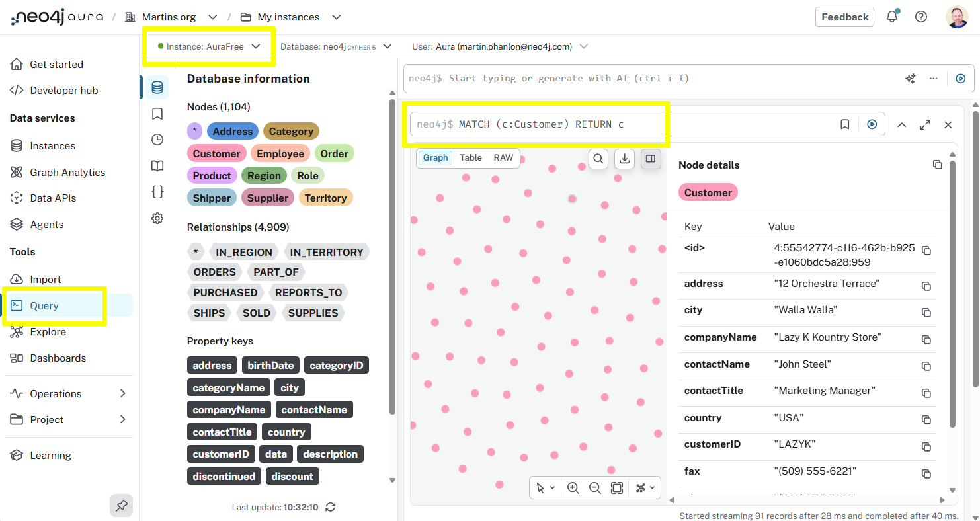Screen dimensions: 980x521
Task: Run the MATCH Customer query
Action: (872, 124)
